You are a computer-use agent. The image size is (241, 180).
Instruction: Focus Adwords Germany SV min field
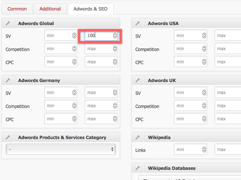coord(61,92)
